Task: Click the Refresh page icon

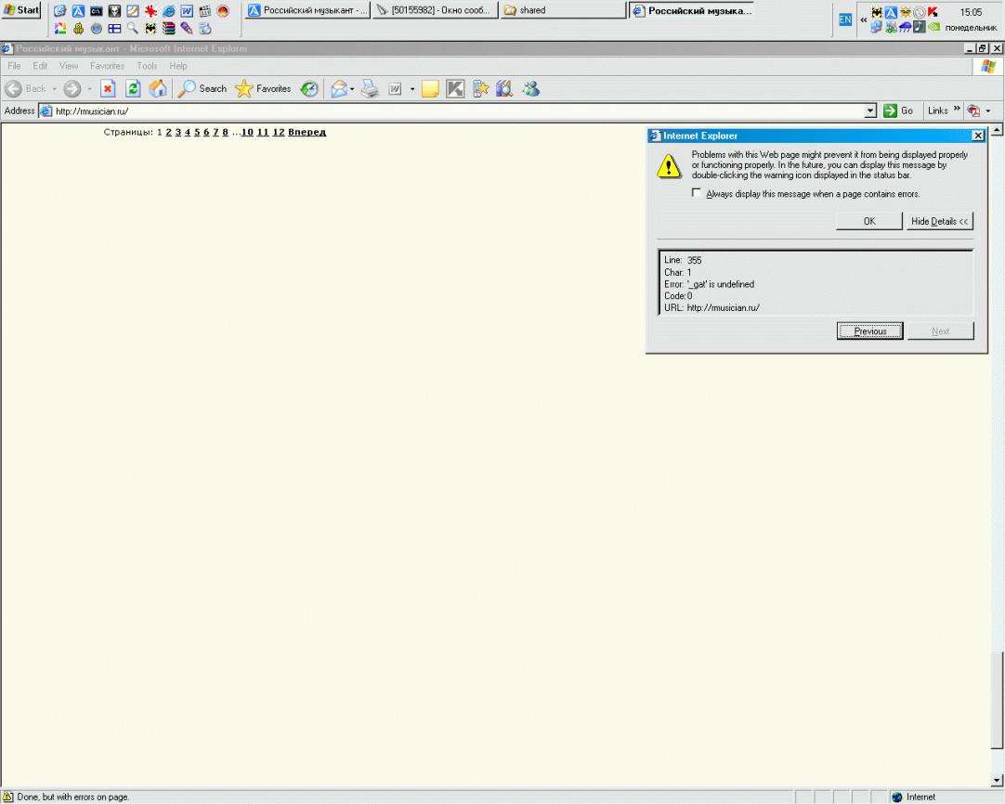Action: [x=133, y=89]
